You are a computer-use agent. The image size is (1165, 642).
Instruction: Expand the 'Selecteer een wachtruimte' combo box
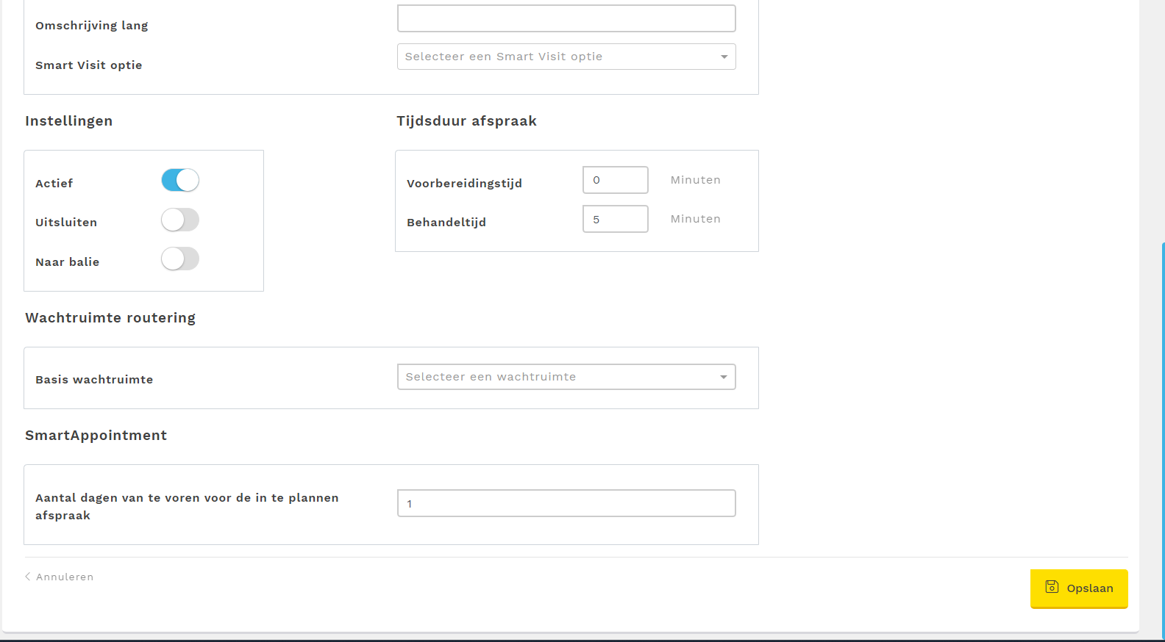pyautogui.click(x=559, y=377)
